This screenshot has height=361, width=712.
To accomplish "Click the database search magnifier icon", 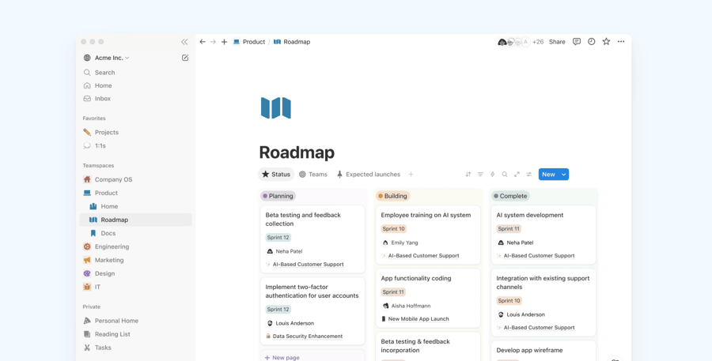I will (x=505, y=174).
